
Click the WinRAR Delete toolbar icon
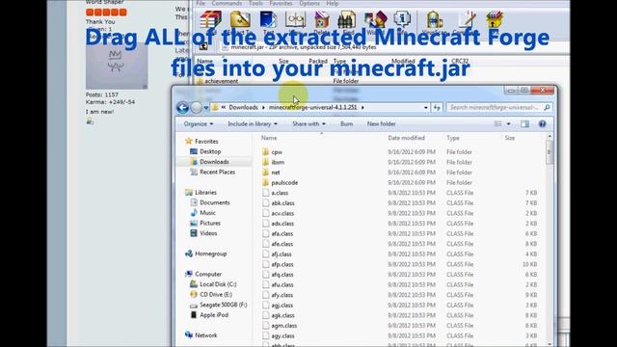[321, 19]
